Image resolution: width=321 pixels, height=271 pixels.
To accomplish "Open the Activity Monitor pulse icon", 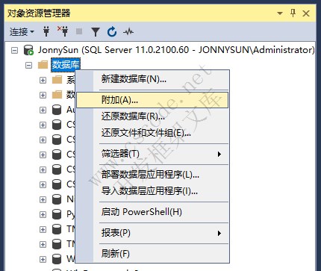I will click(x=128, y=31).
